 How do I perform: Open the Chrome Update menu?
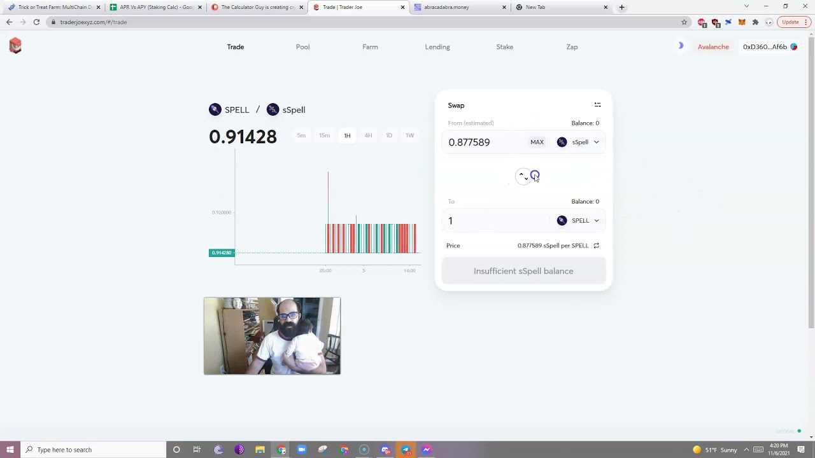pyautogui.click(x=793, y=22)
